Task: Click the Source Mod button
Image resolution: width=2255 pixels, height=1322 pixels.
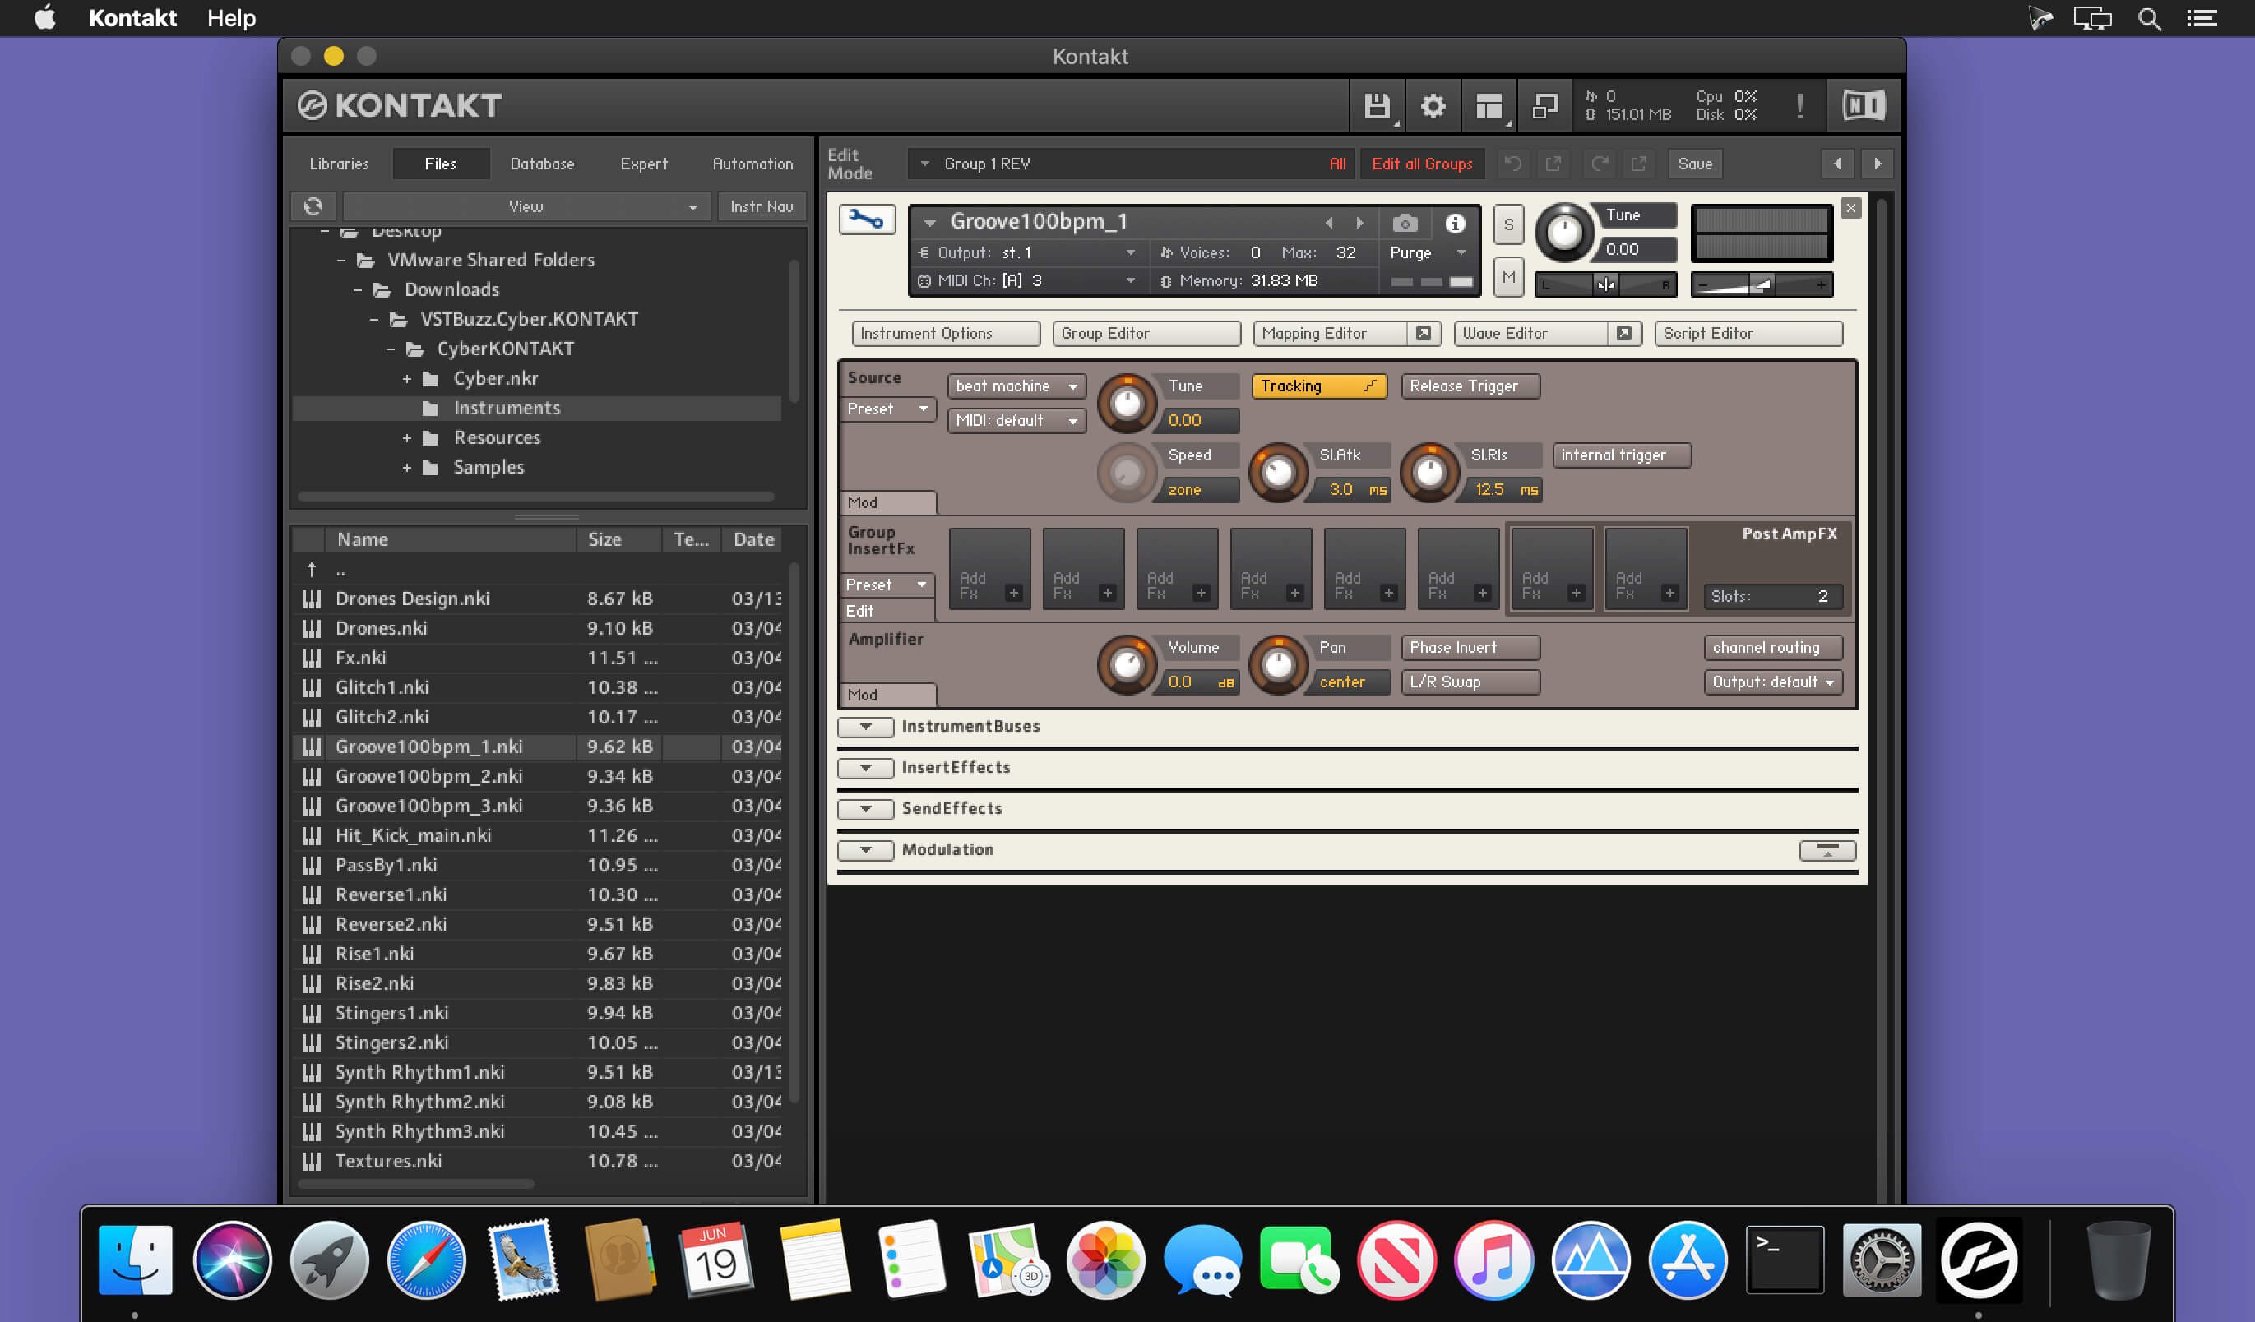Action: click(x=888, y=502)
